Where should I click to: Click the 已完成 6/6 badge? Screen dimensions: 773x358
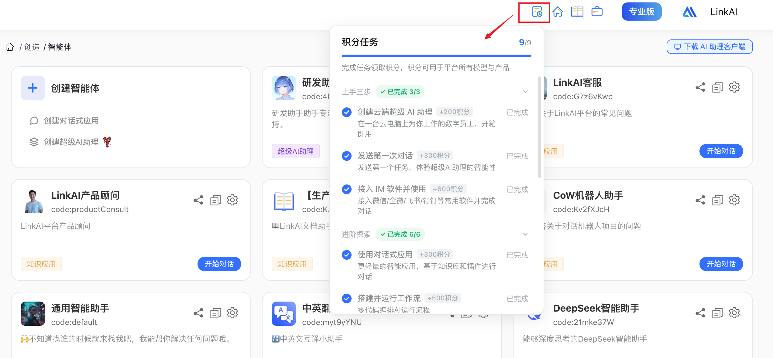pyautogui.click(x=400, y=234)
